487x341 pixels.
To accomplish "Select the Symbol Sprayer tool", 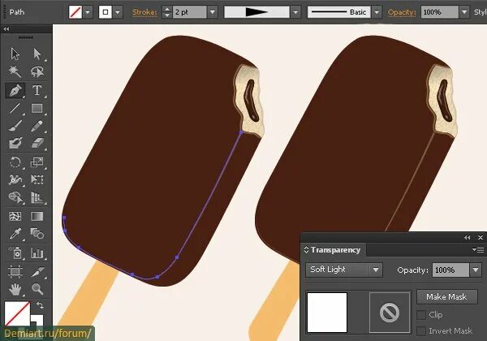I will tap(15, 253).
